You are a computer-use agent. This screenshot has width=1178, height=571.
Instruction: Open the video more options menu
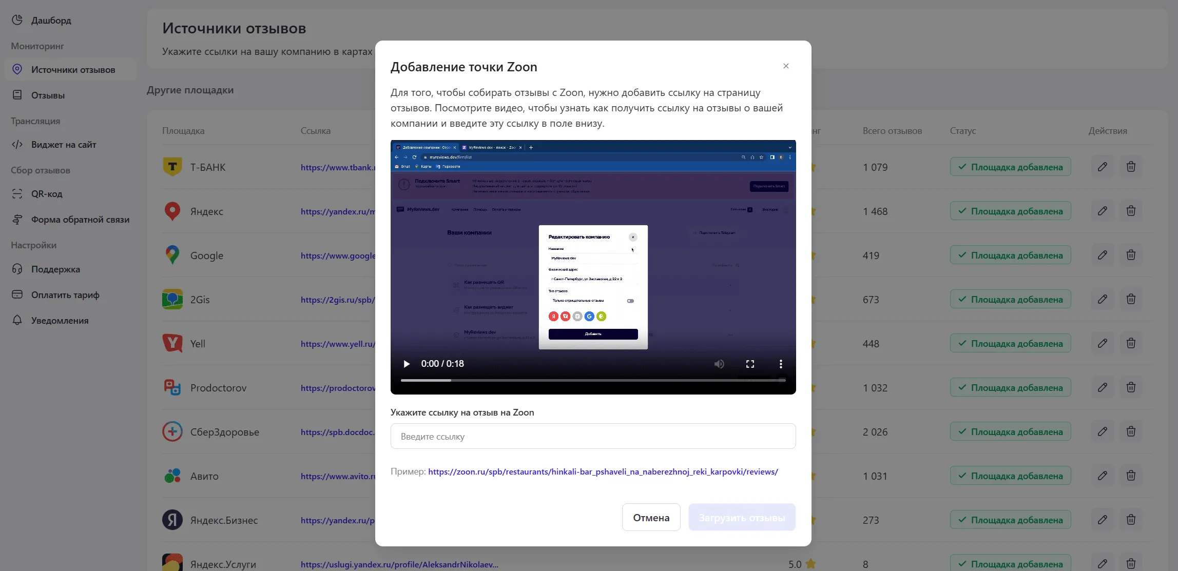tap(781, 364)
